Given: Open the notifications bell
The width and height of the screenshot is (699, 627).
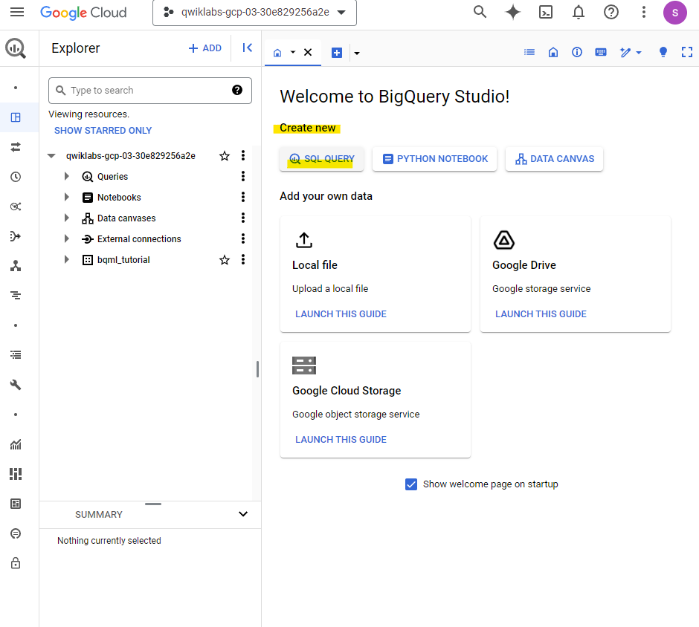Looking at the screenshot, I should (579, 12).
